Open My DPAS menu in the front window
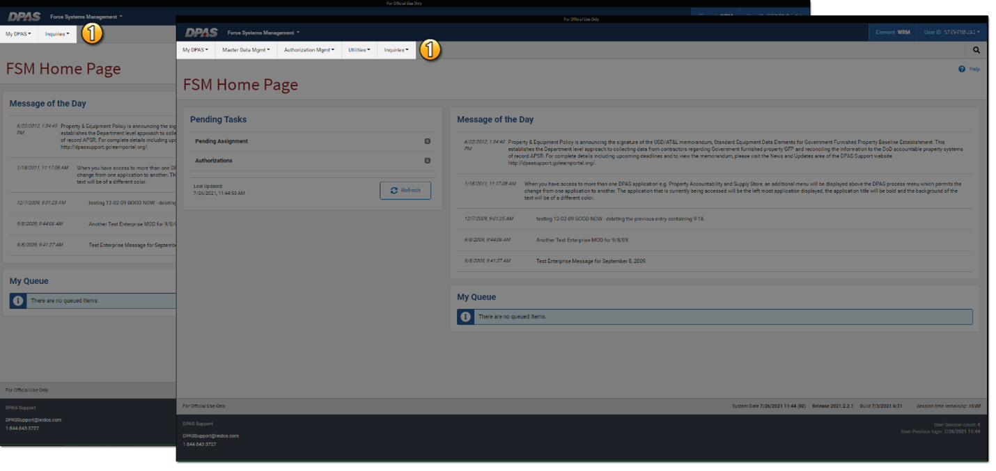Screen dimensions: 996x471 coord(195,50)
